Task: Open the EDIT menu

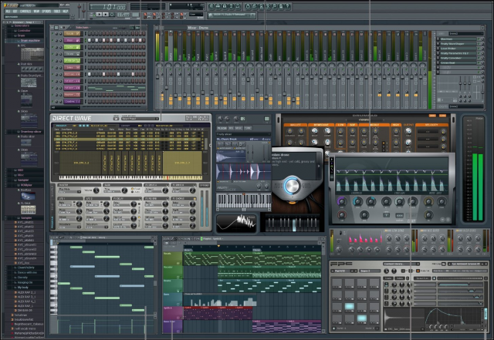Action: (x=15, y=12)
